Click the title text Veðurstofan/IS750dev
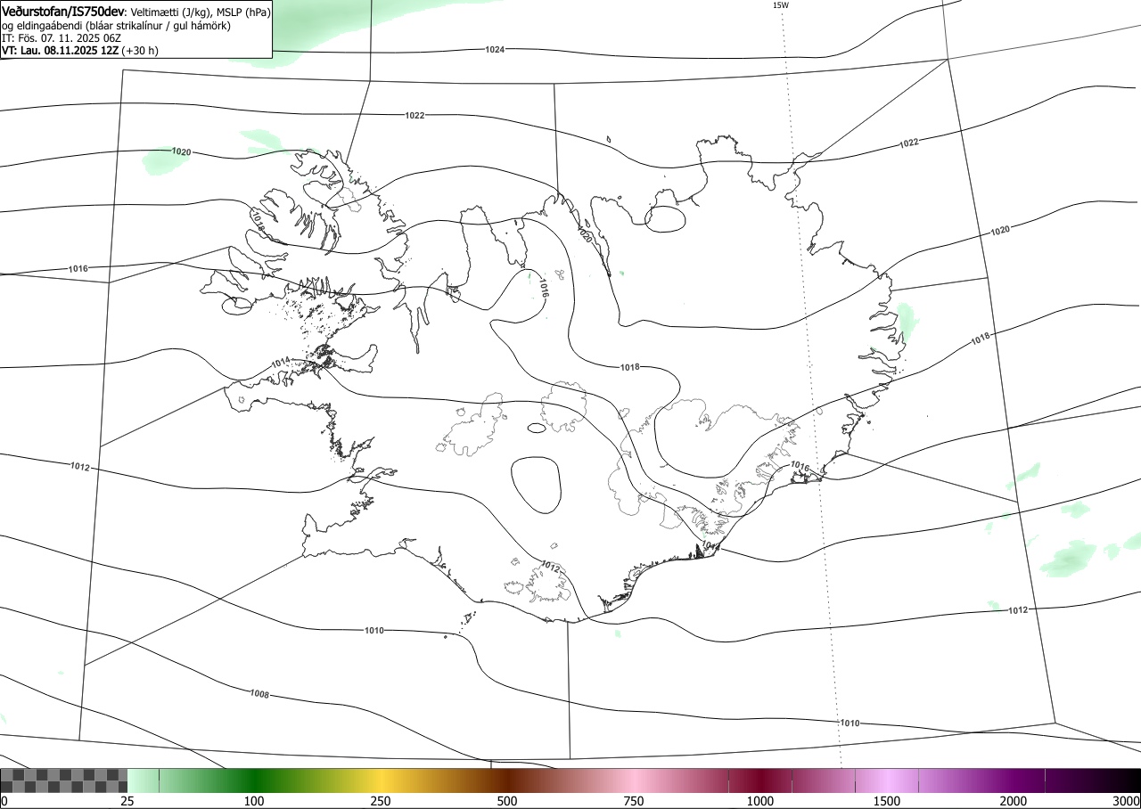 (63, 12)
